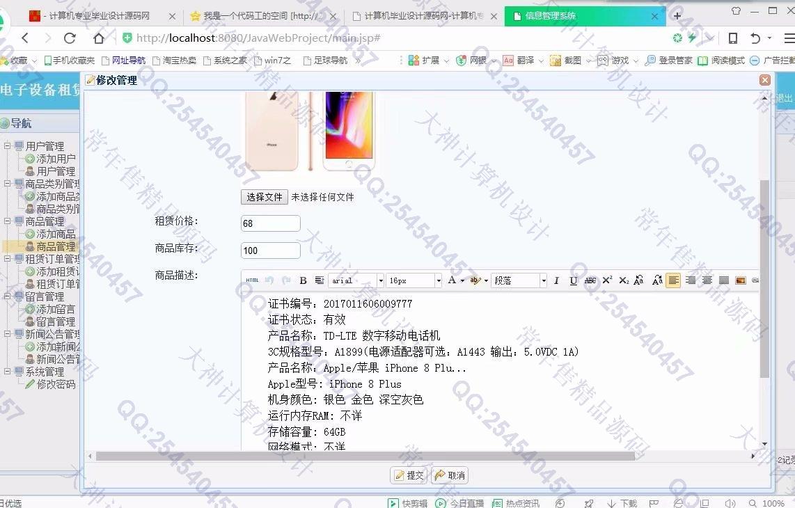This screenshot has width=795, height=508.
Task: Apply subscript formatting
Action: (x=624, y=280)
